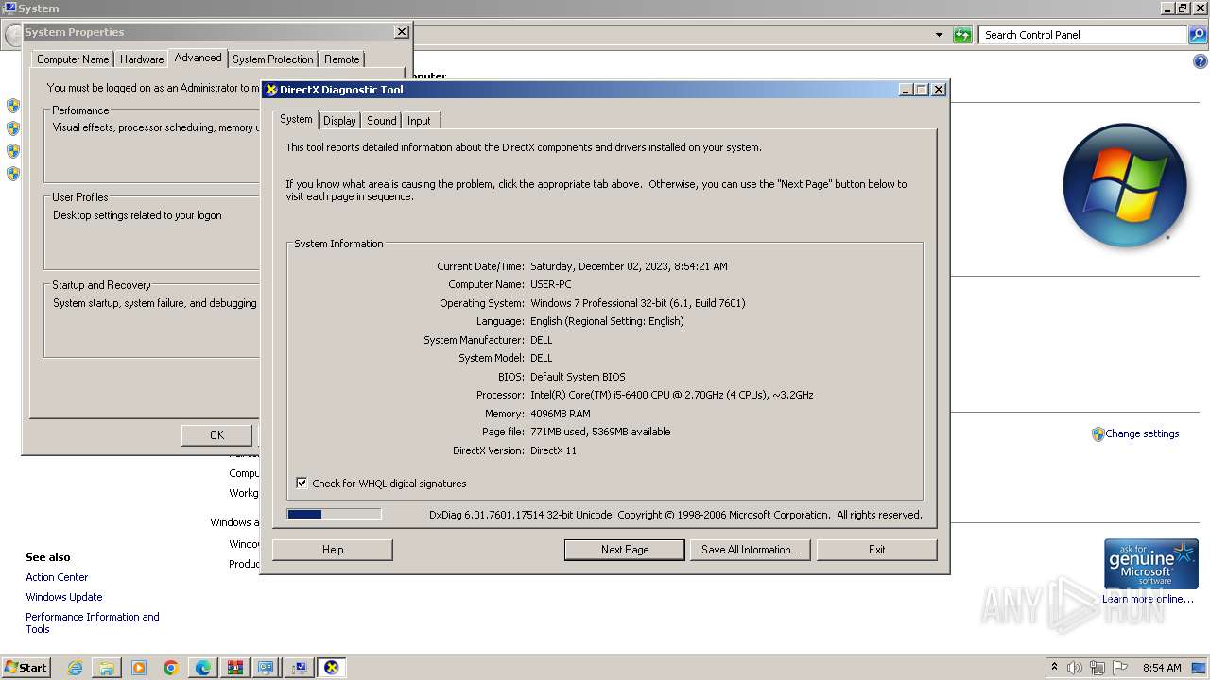Screen dimensions: 1210x680
Task: Click Save All Information button
Action: point(750,550)
